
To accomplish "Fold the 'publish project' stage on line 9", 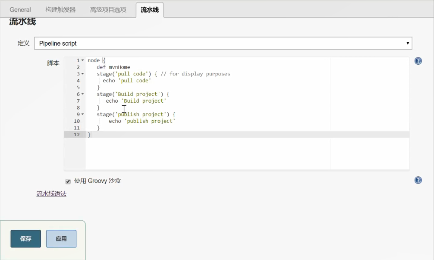I will (x=82, y=114).
